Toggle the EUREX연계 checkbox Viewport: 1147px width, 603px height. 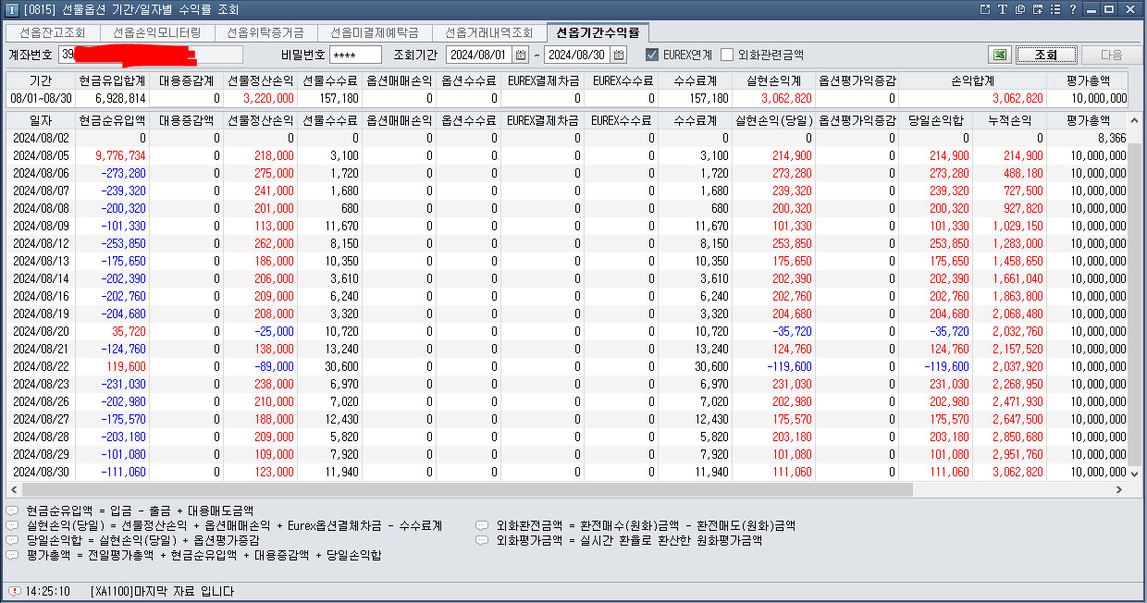(652, 55)
